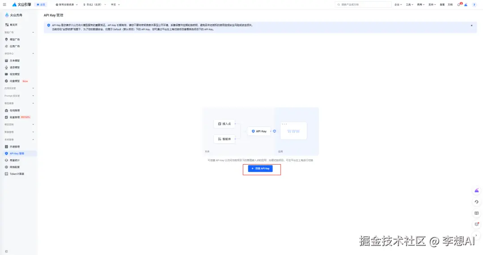Click the 创建 API Key button
483x255 pixels.
click(x=260, y=169)
